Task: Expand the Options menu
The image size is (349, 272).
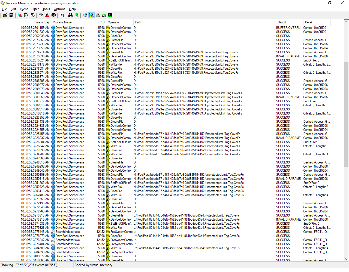Action: (x=59, y=9)
